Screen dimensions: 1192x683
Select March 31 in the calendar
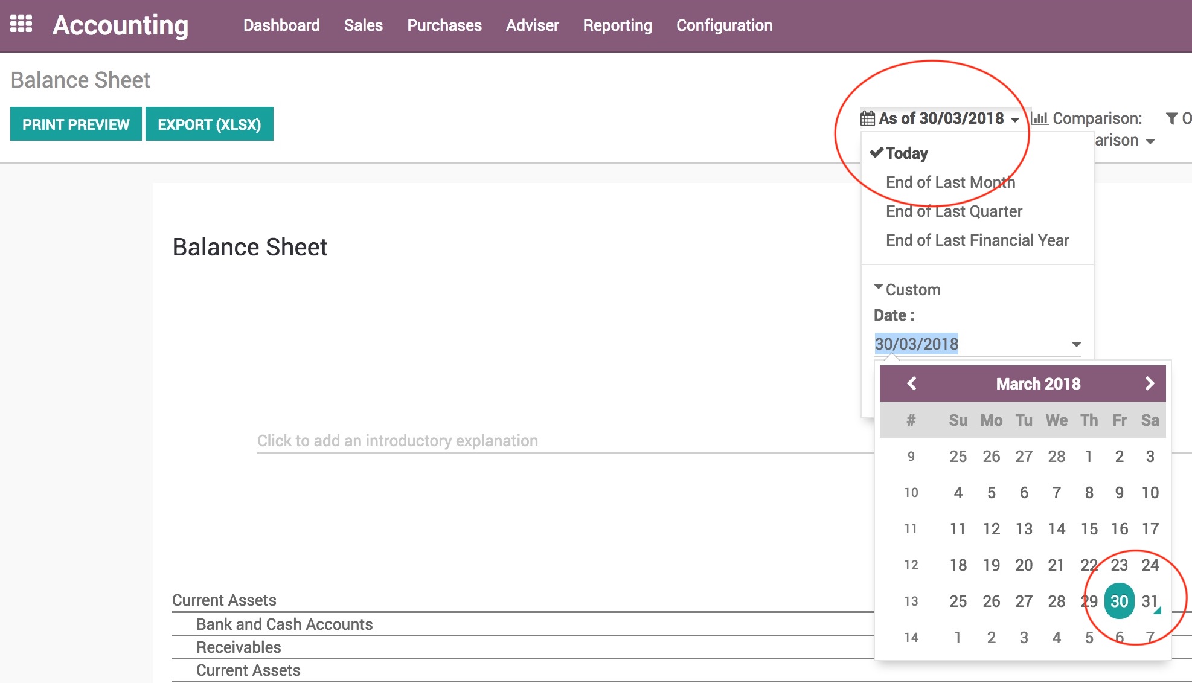[x=1150, y=601]
